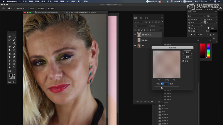Click zoom-in magnifier in Gaussian Blur dialog
Viewport: 223px width, 125px height.
click(x=174, y=80)
